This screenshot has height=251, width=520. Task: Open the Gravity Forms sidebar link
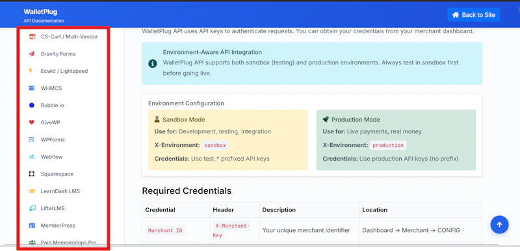click(x=58, y=54)
